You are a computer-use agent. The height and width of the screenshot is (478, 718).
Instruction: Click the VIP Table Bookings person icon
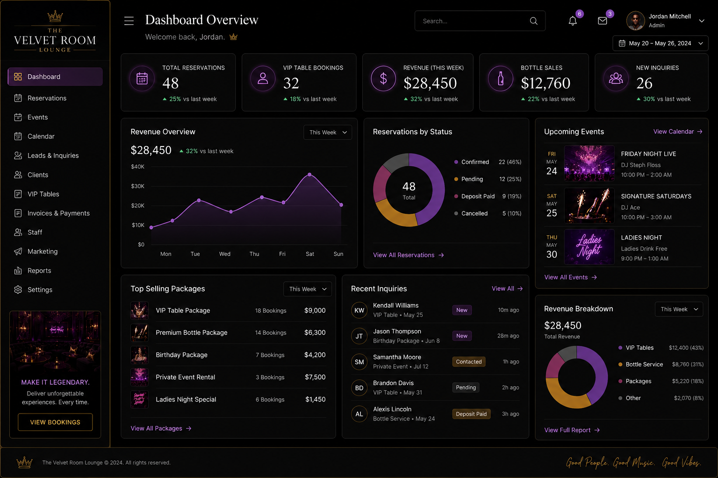pos(263,78)
